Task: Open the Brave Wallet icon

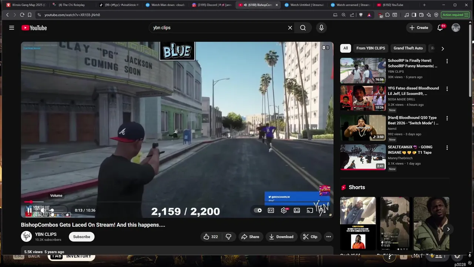Action: point(421,15)
